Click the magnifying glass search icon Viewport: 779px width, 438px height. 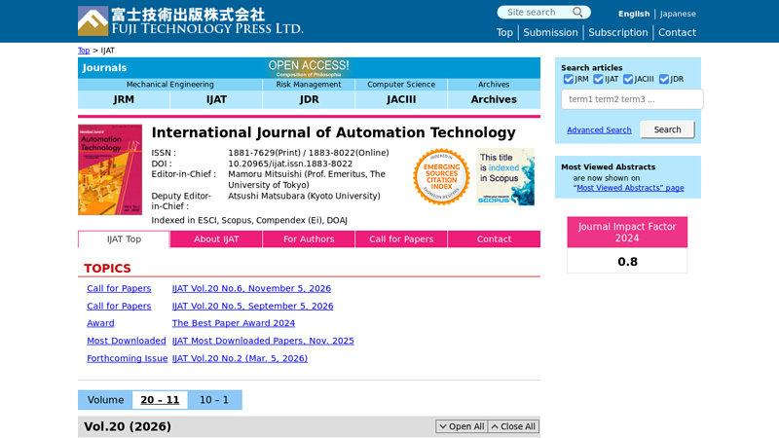578,13
